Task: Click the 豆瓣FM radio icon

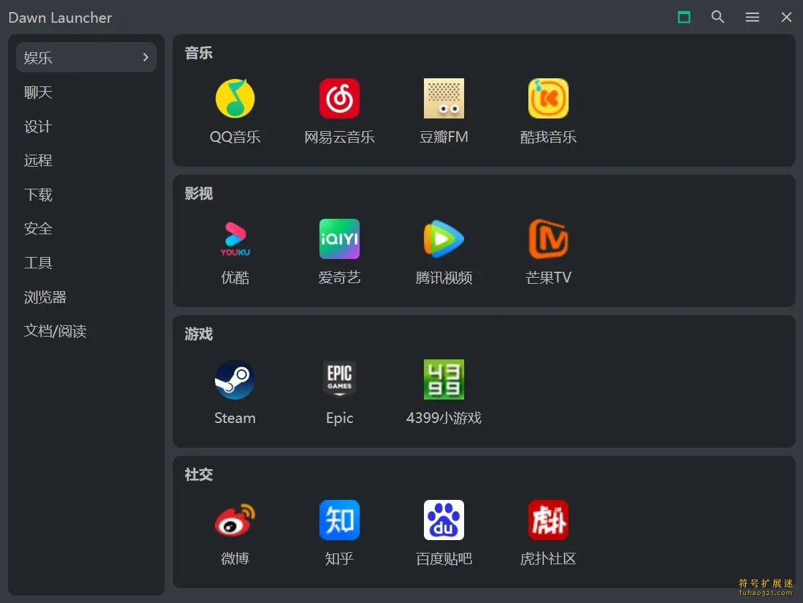Action: tap(444, 98)
